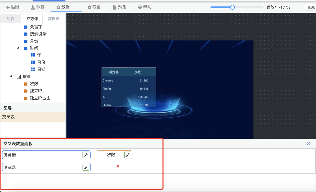Click the zoom slider handle
Image resolution: width=316 pixels, height=192 pixels.
click(x=232, y=7)
